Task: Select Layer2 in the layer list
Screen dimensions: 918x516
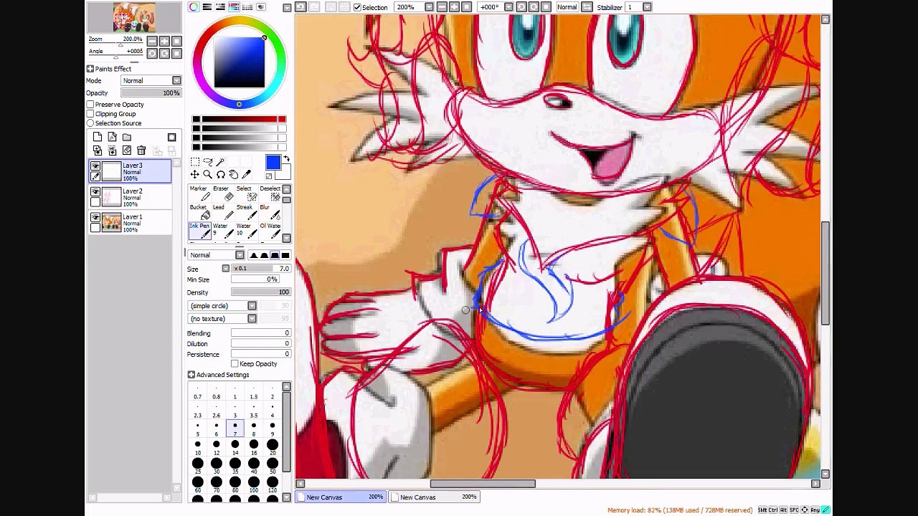Action: pos(130,198)
